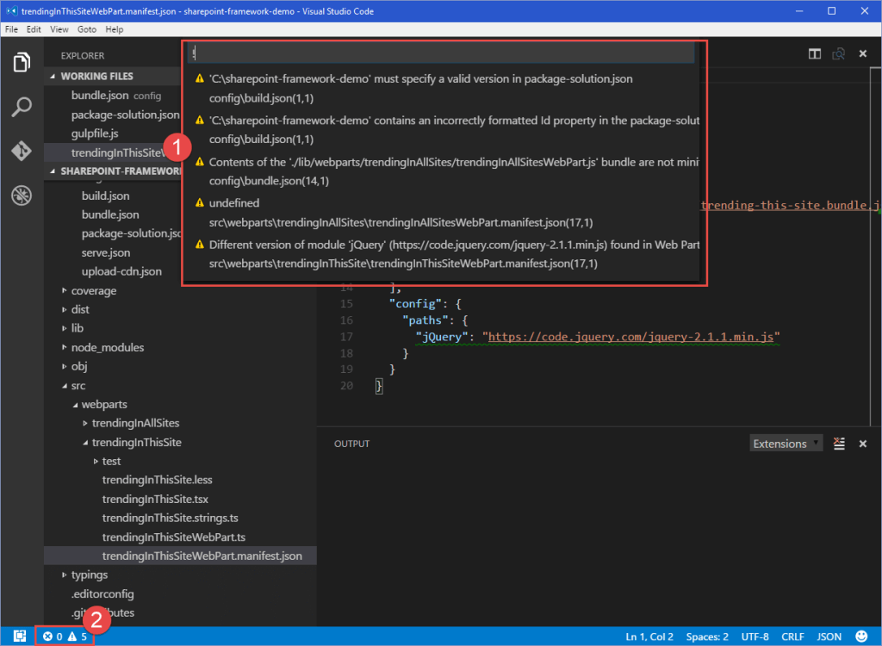Open the Extensions output channel dropdown
The width and height of the screenshot is (882, 646).
[786, 443]
